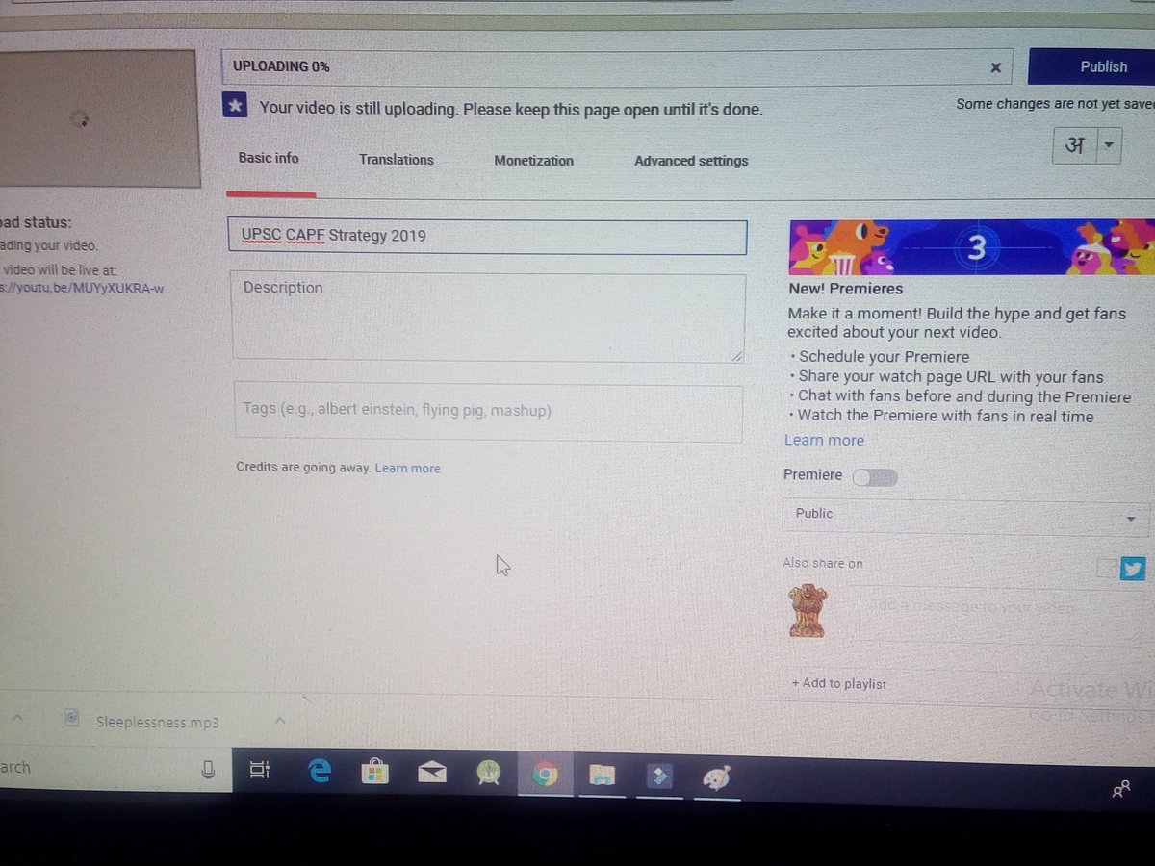Switch to Chrome in the taskbar
This screenshot has height=866, width=1155.
coord(546,775)
